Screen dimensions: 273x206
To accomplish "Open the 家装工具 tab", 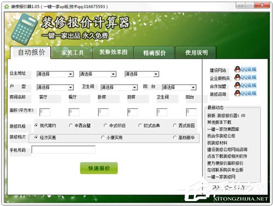I will pos(72,52).
